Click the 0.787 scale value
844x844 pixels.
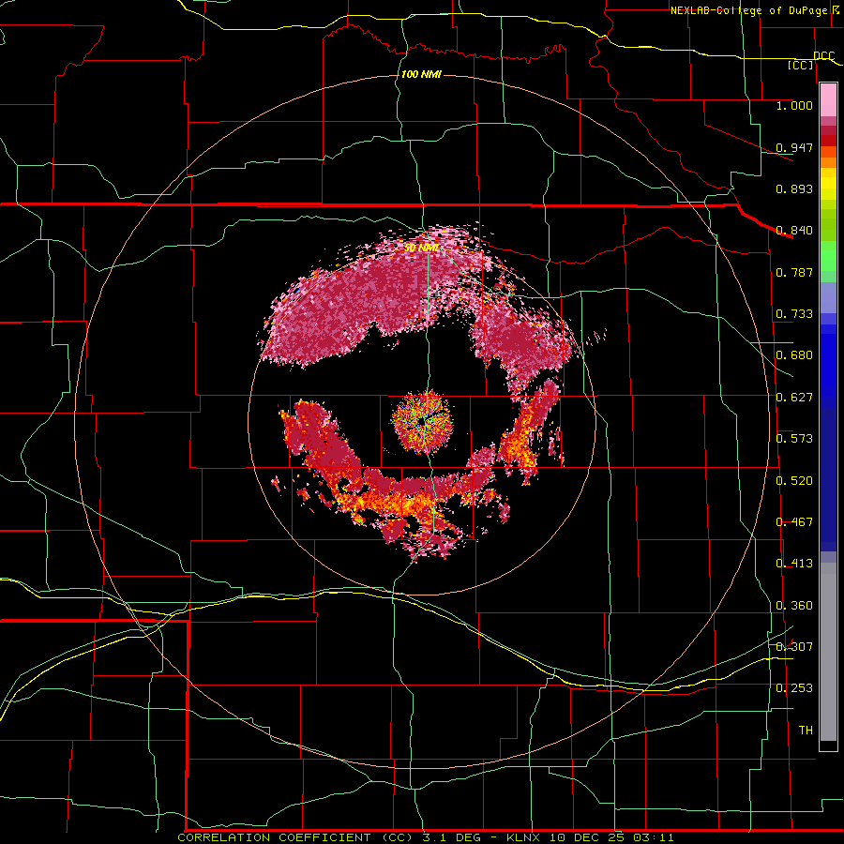(x=794, y=272)
